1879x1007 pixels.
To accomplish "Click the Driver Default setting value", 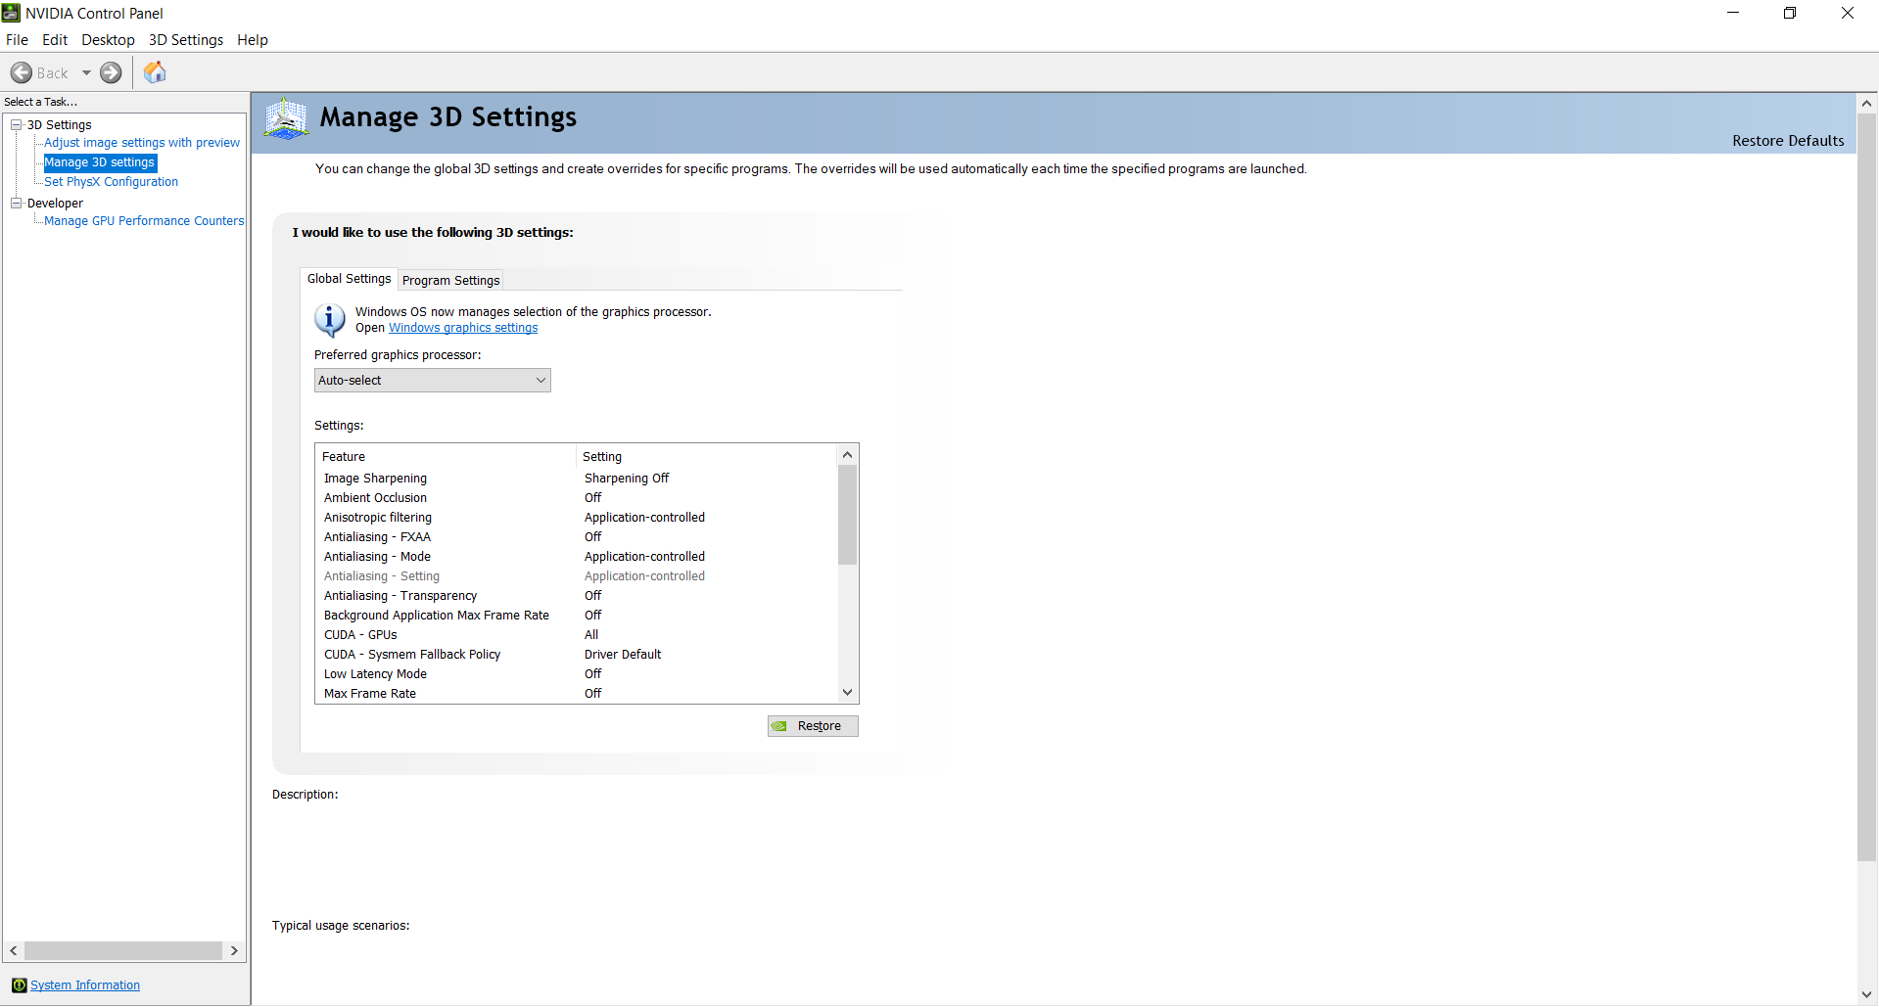I will coord(623,655).
